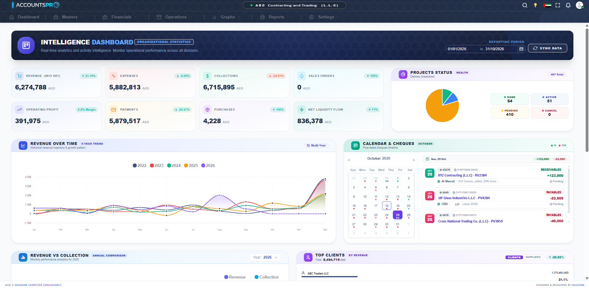Viewport: 589px width, 288px height.
Task: Expand the Financials menu
Action: click(x=120, y=17)
